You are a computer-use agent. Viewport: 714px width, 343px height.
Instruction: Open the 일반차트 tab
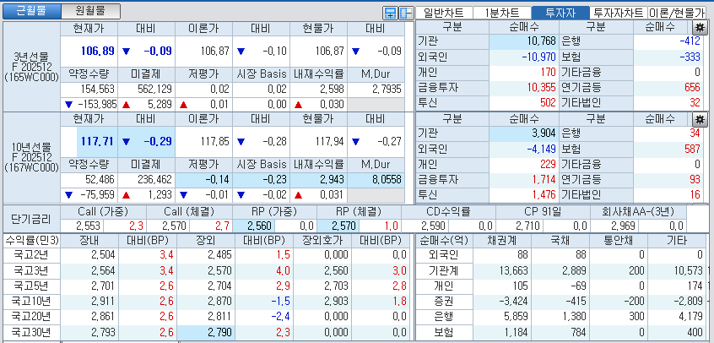click(x=444, y=13)
